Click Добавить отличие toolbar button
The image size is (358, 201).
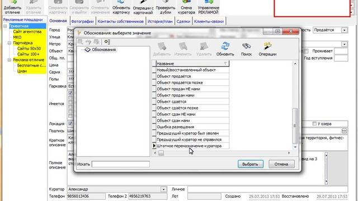point(12,7)
